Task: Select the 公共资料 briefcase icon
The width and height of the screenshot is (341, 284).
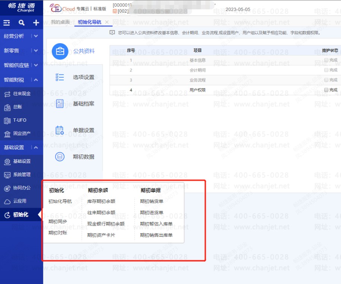Action: point(60,51)
